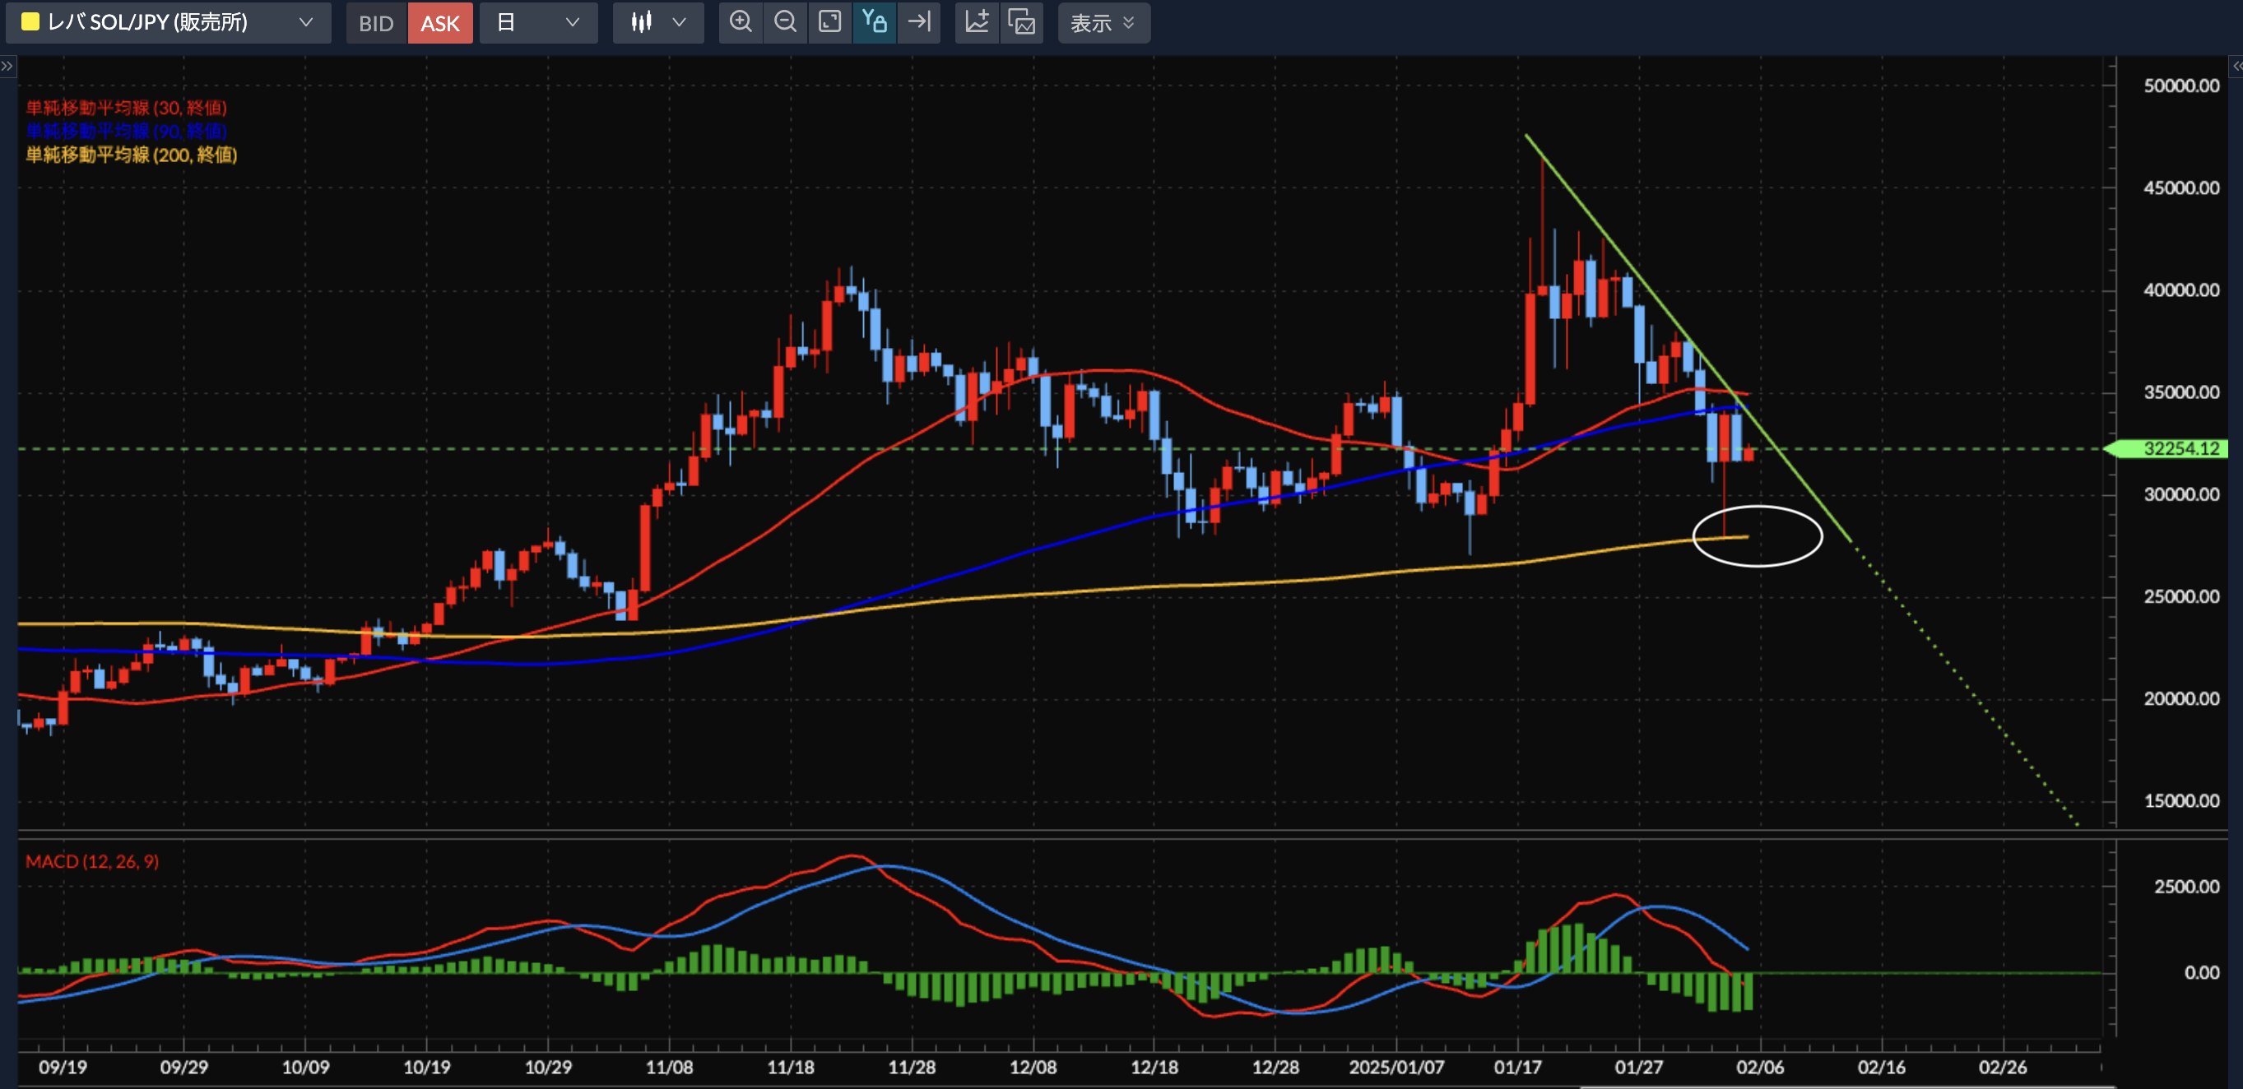Open the レバ SOL/JPY symbol selector dropdown

point(168,23)
